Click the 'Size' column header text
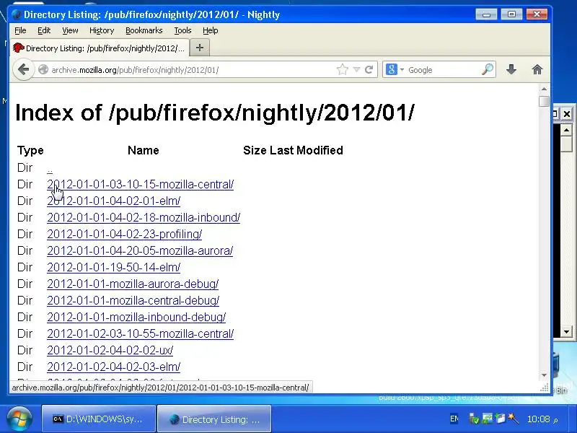 pos(255,150)
